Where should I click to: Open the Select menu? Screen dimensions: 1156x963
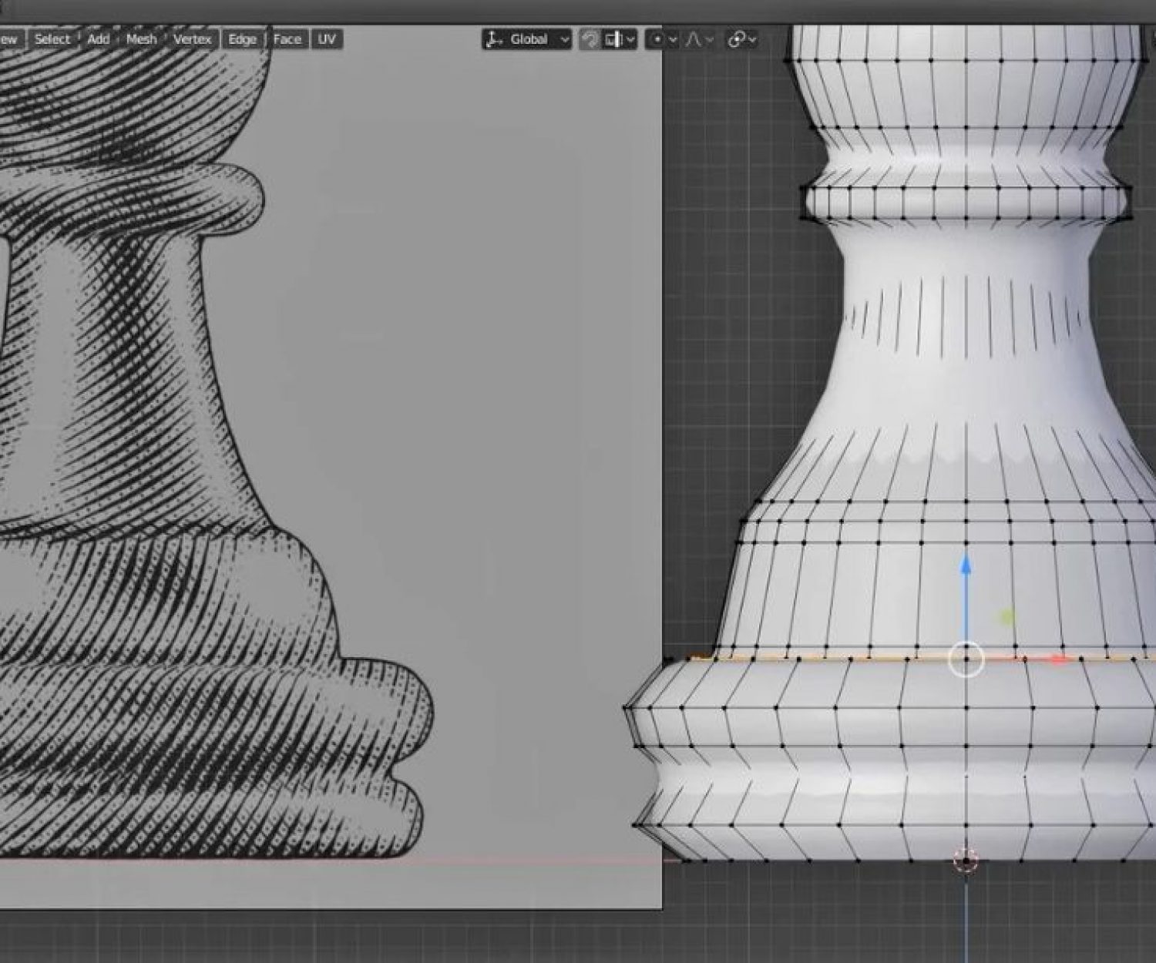pyautogui.click(x=52, y=39)
